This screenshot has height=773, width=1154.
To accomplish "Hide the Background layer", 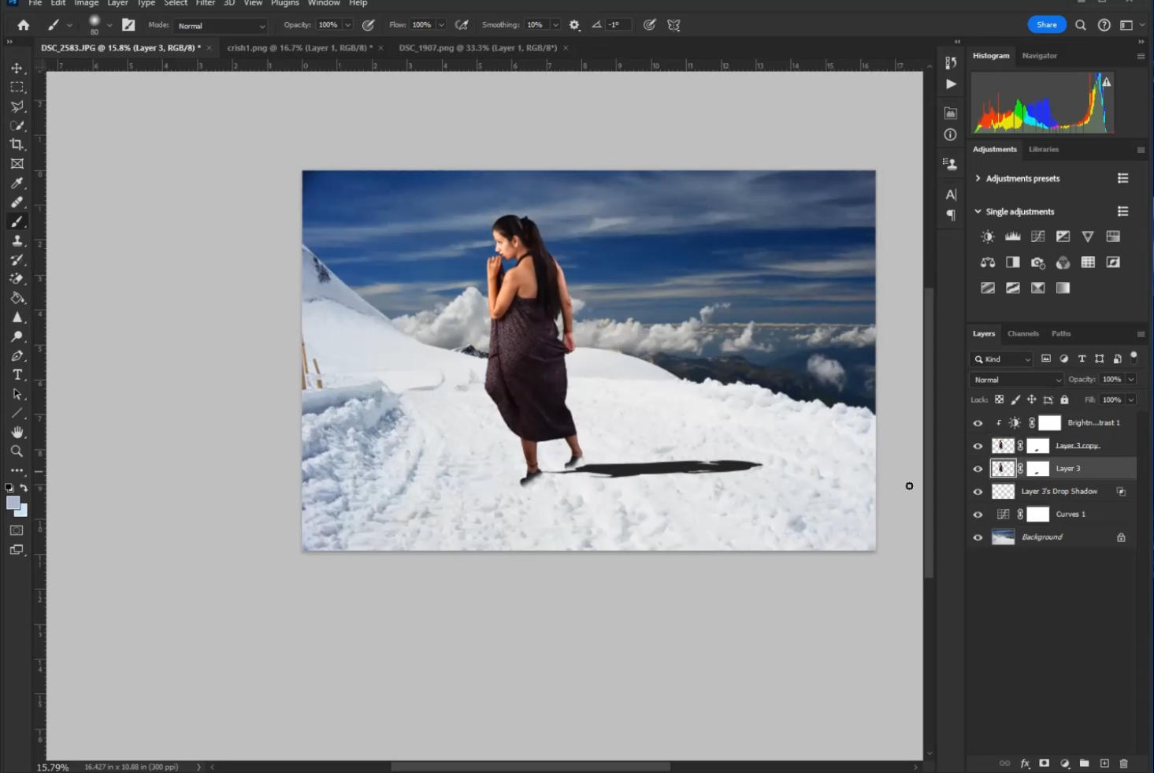I will tap(978, 537).
